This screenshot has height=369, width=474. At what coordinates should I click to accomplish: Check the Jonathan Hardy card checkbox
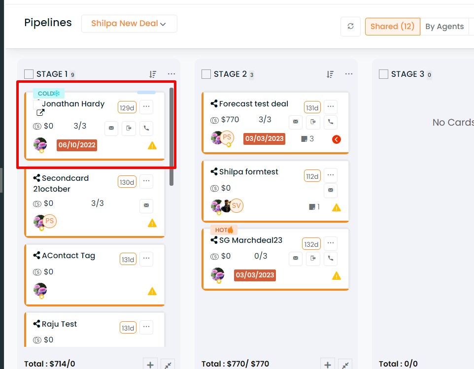click(37, 104)
